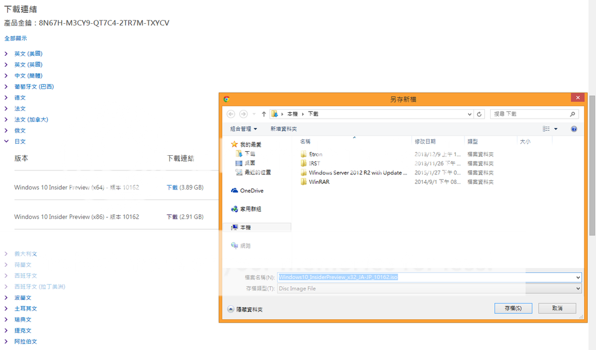Click the back arrow in save dialog
Screen dimensions: 596x350
point(231,114)
